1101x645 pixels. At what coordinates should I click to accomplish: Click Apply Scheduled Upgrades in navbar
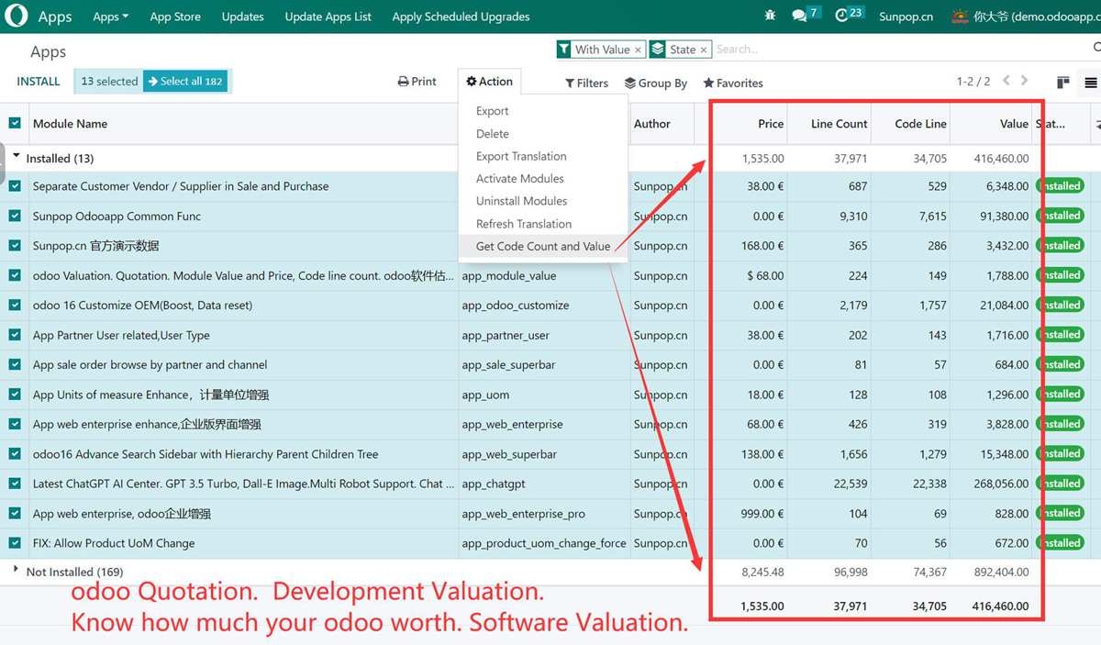coord(461,17)
